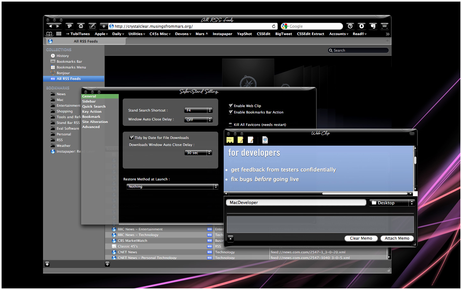The width and height of the screenshot is (462, 290).
Task: Click the Web Clip horizontal scrollbar thumb
Action: (x=365, y=193)
